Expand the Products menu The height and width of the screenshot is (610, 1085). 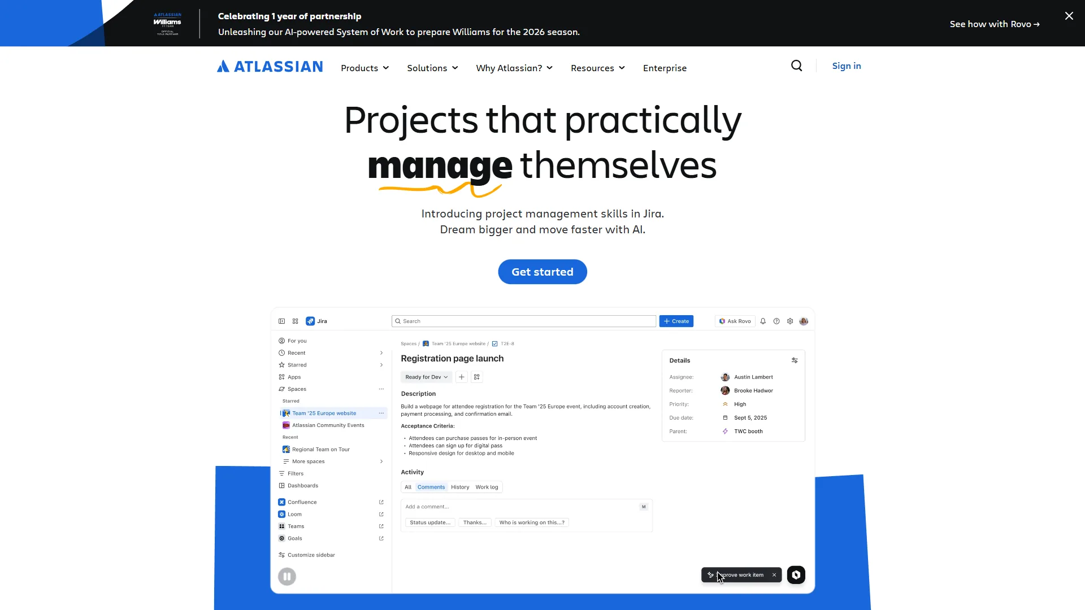[365, 68]
